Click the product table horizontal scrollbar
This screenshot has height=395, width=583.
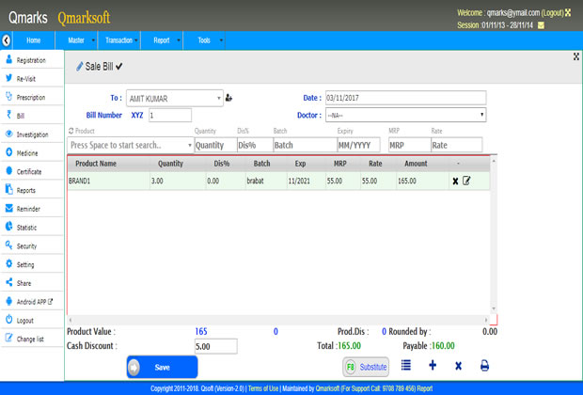(278, 320)
